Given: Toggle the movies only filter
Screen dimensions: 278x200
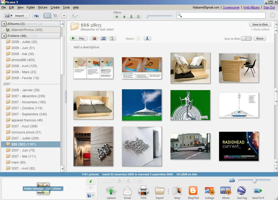Looking at the screenshot, I should pos(138,17).
